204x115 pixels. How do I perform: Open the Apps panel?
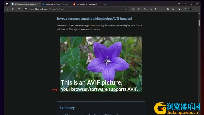[167, 9]
